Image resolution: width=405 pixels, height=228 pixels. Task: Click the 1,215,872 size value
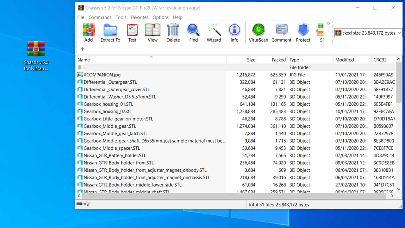click(246, 75)
